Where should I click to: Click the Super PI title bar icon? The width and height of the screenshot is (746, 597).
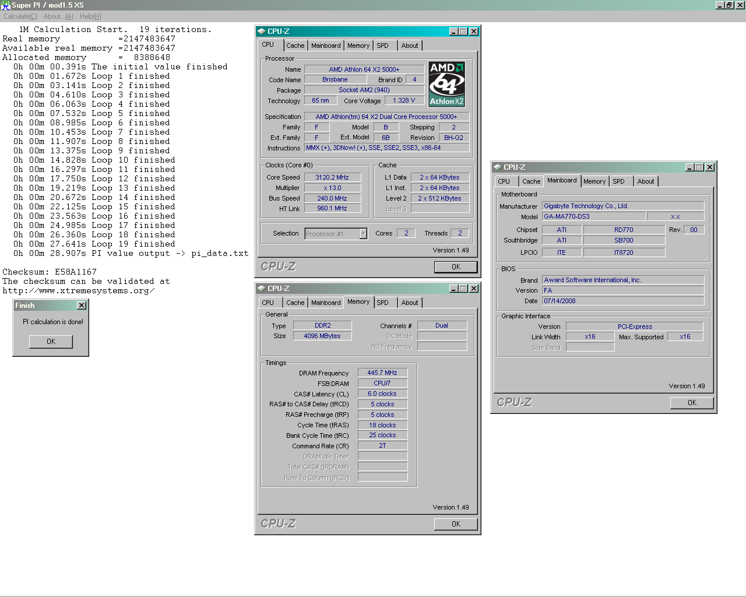5,5
